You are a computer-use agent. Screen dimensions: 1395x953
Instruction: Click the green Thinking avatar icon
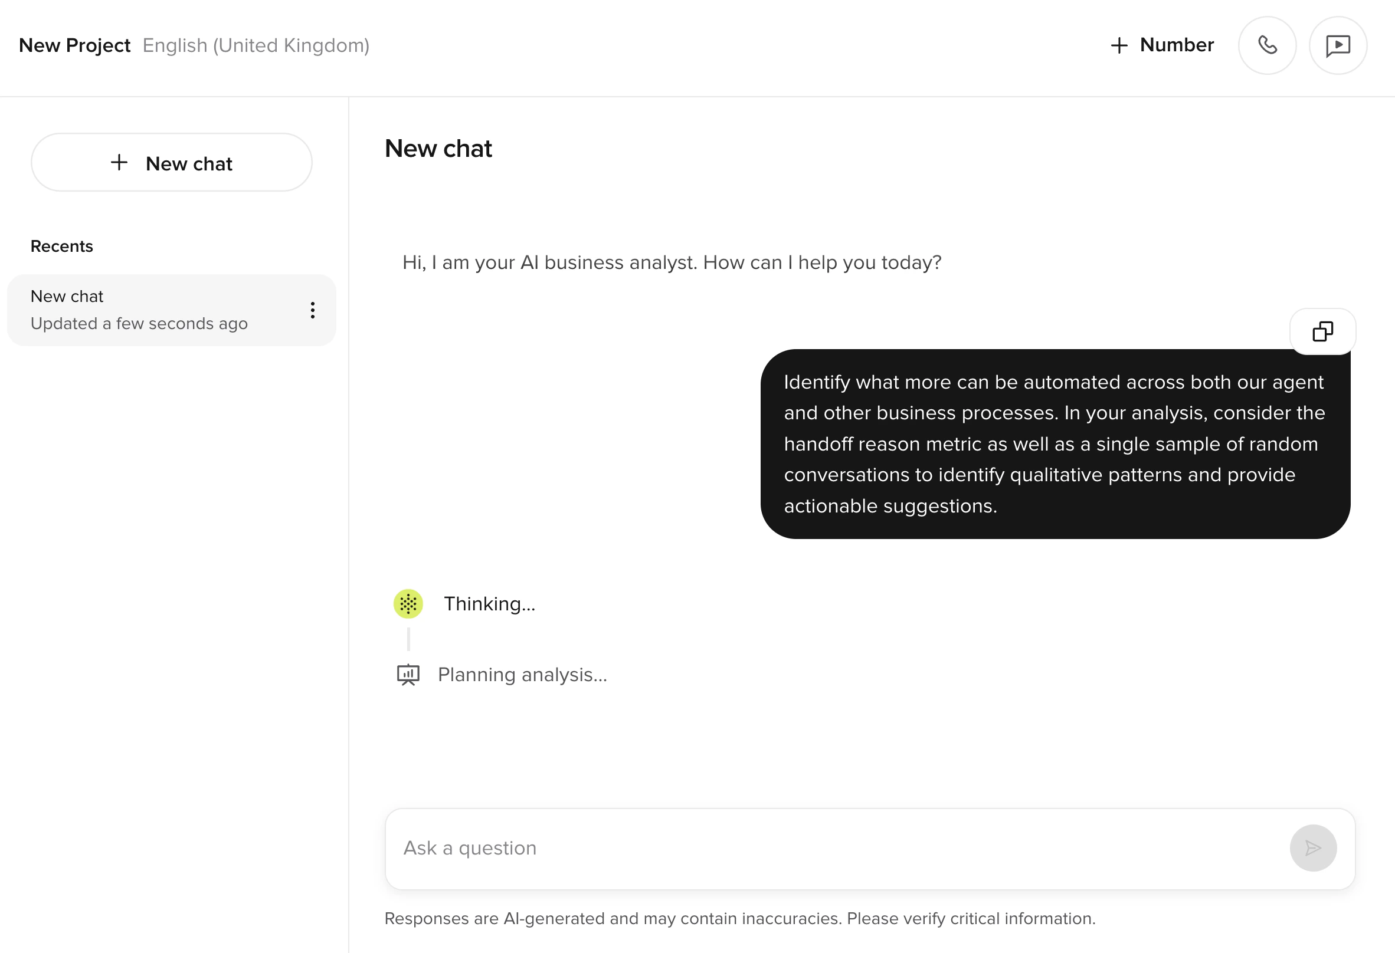coord(408,603)
